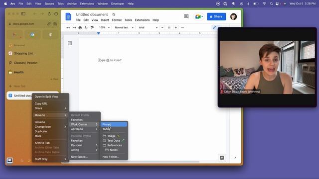The height and width of the screenshot is (179, 319).
Task: Expand the Personal space submenu
Action: point(84,145)
